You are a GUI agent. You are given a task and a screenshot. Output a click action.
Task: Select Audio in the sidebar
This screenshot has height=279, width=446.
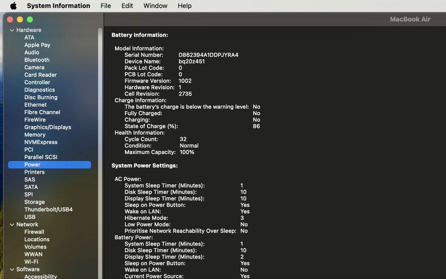click(x=32, y=52)
